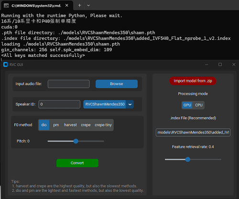Switch processing mode to CPU
Viewport: 239px width, 199px height.
[199, 105]
